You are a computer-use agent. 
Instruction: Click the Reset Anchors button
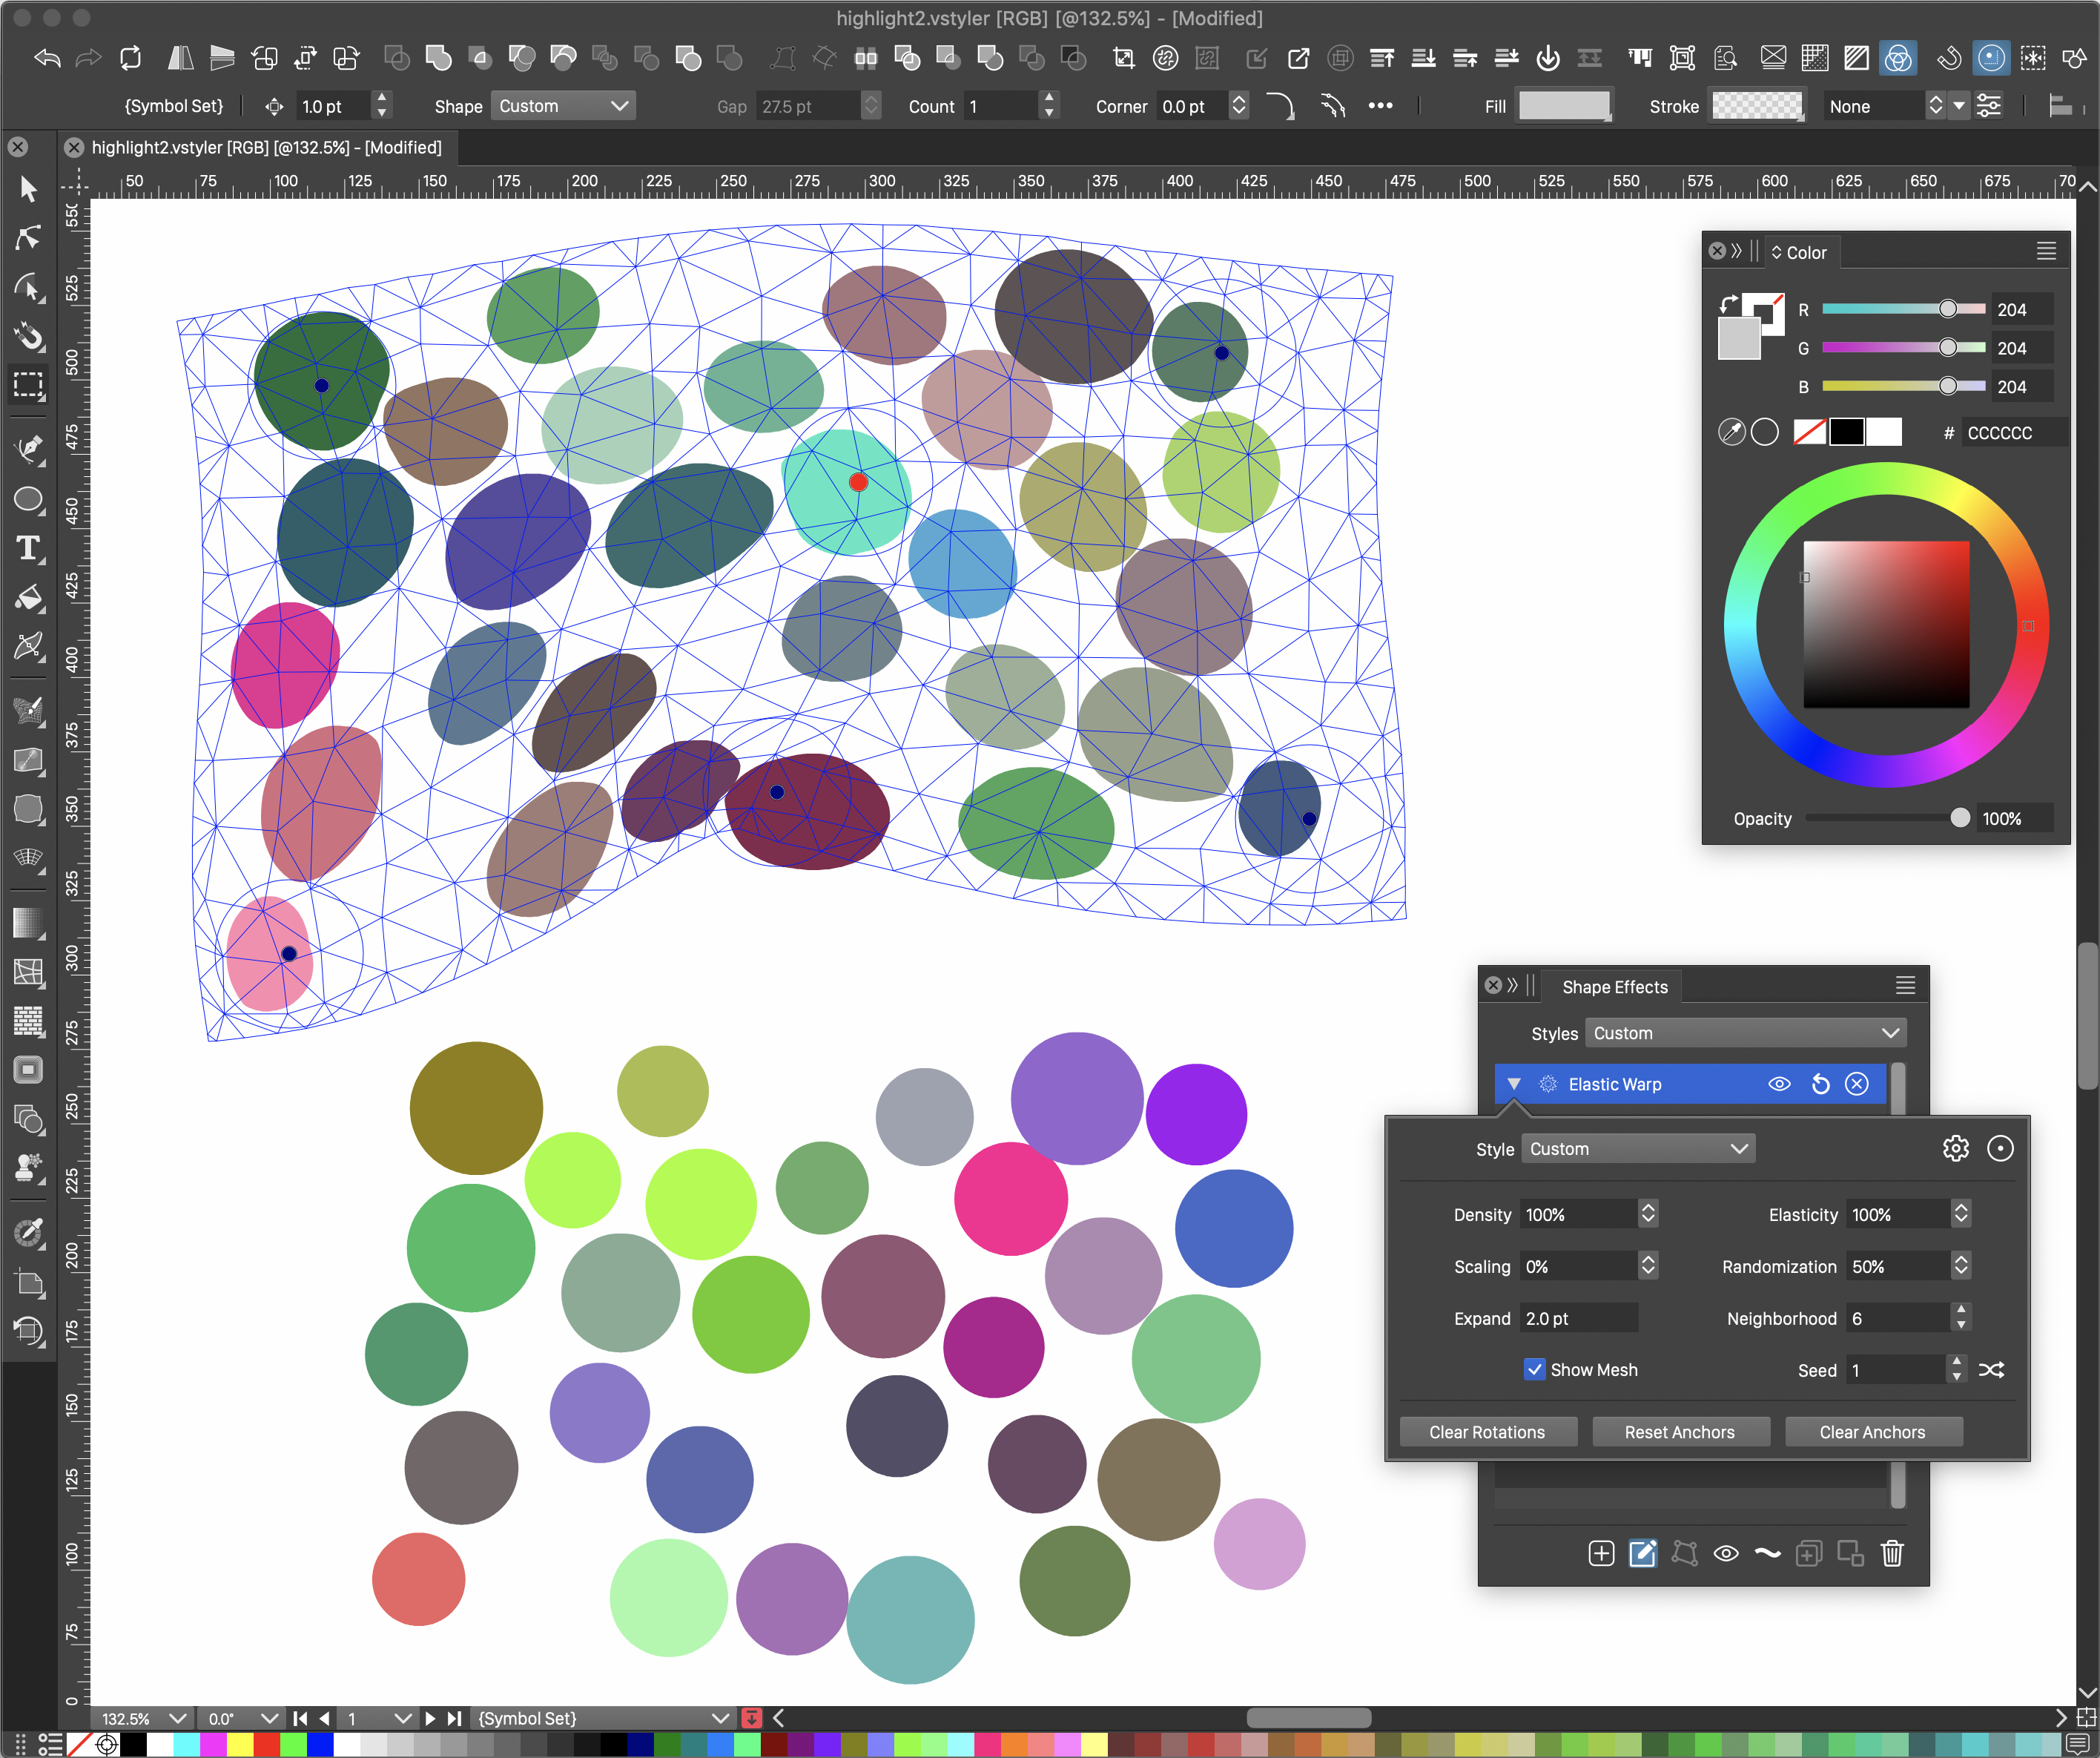click(1679, 1432)
